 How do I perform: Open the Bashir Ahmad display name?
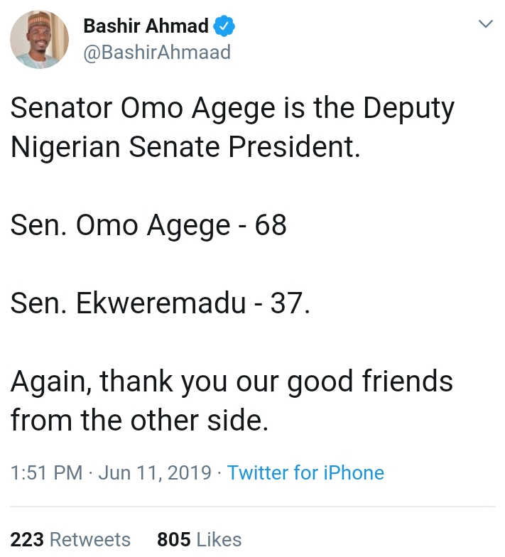point(146,26)
